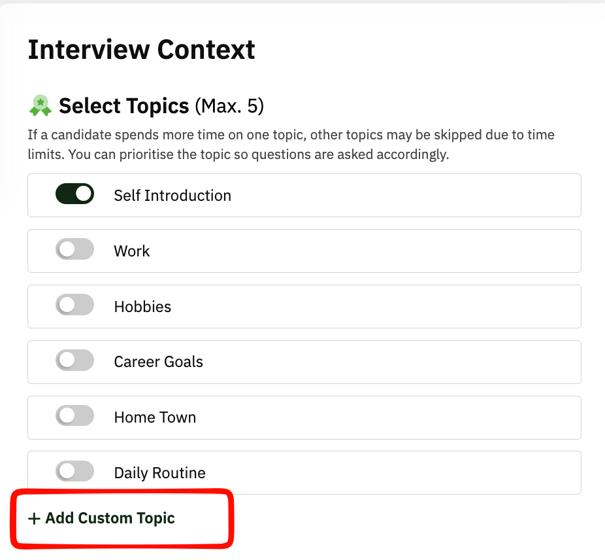The height and width of the screenshot is (560, 605).
Task: Select the Daily Routine label text
Action: 159,473
